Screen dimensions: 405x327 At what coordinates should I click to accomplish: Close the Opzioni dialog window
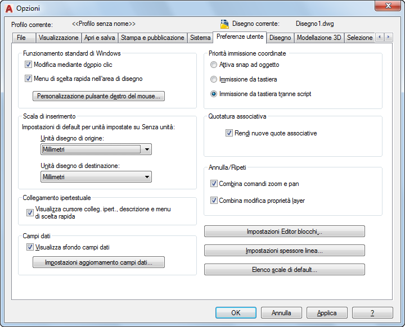tap(388, 6)
